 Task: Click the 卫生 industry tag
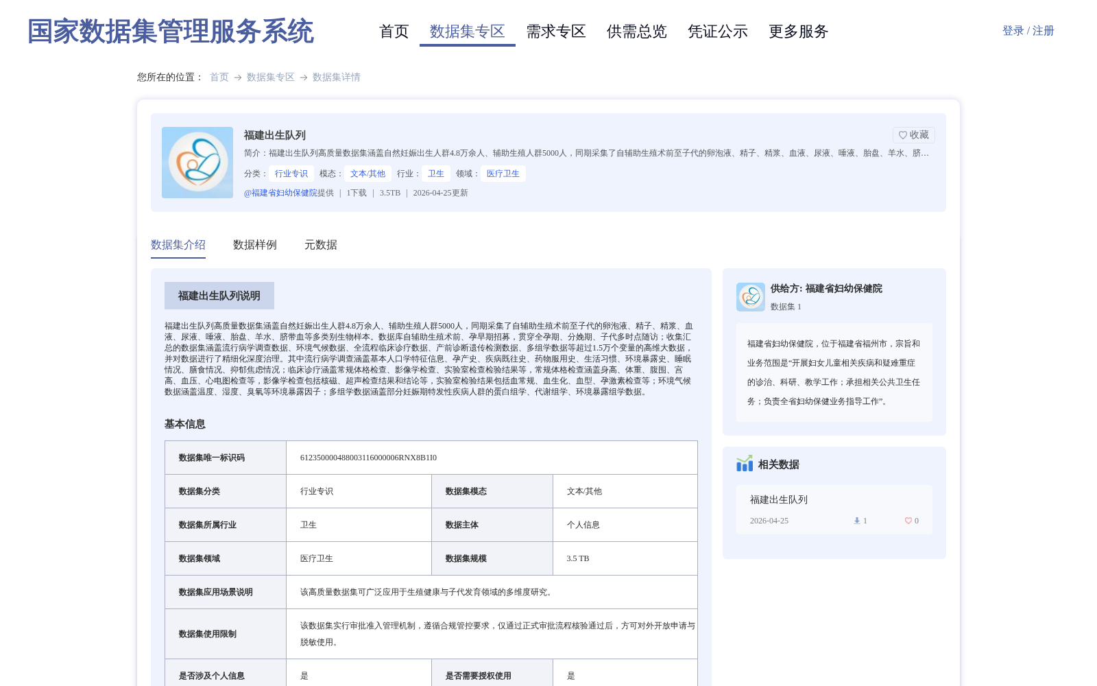pos(436,174)
